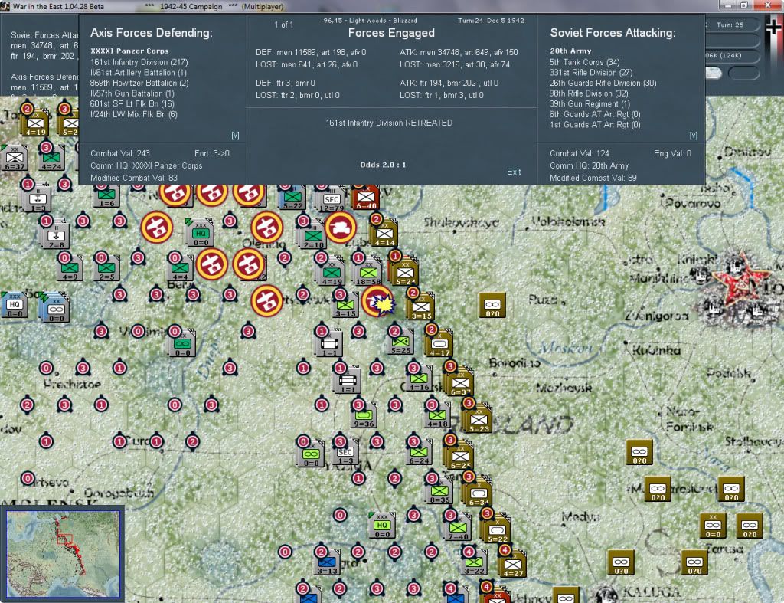This screenshot has width=784, height=603.
Task: Click 26th Guards Rifle Division (30) entry
Action: pyautogui.click(x=603, y=83)
